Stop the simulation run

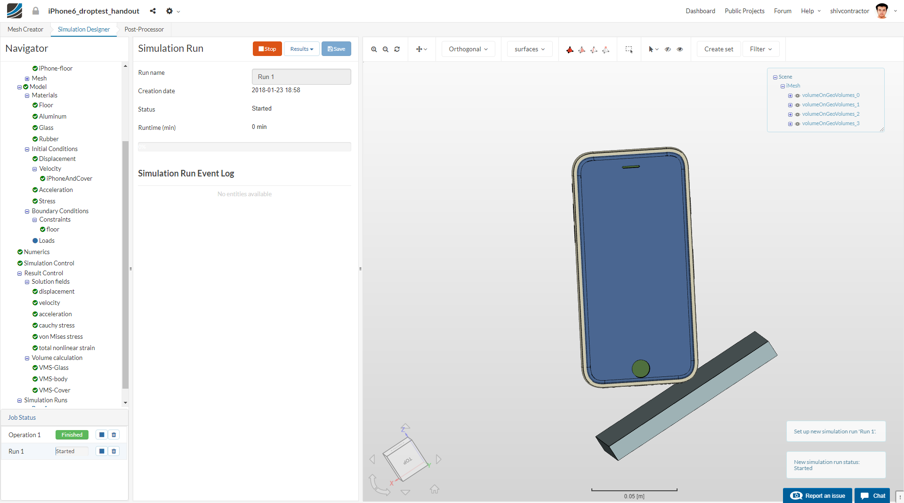pos(267,49)
